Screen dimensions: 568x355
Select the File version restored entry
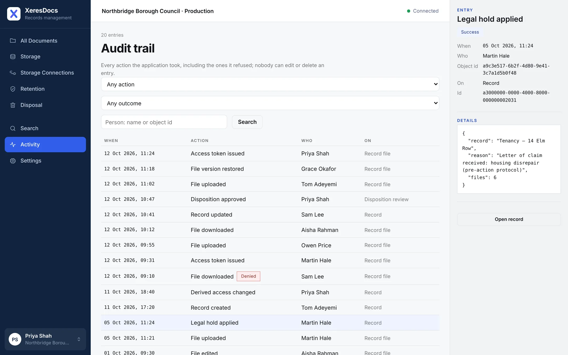point(270,169)
